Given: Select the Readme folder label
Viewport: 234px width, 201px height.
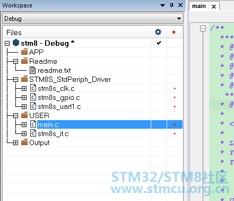Looking at the screenshot, I should click(43, 61).
